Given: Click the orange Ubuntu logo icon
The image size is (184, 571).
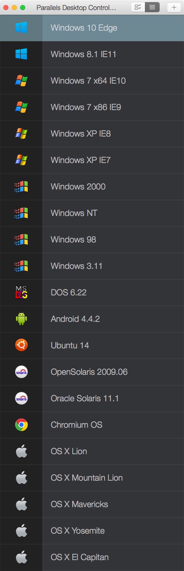Looking at the screenshot, I should tap(21, 345).
